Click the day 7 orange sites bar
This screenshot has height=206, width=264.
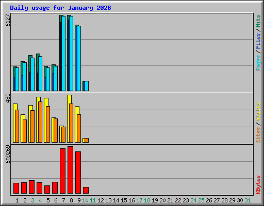(63, 134)
